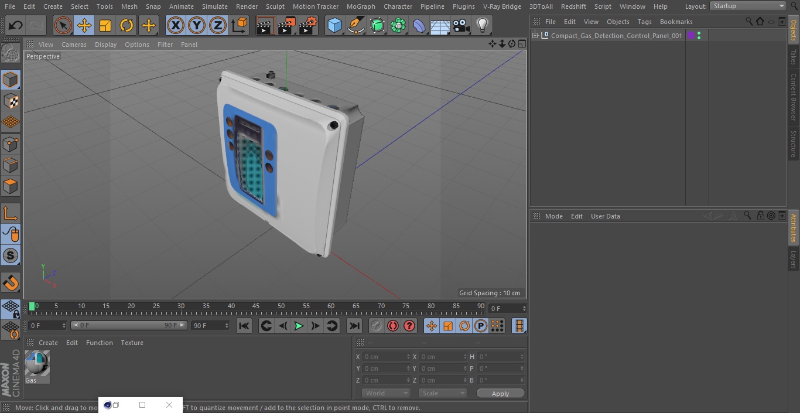
Task: Click the playback range slider bar
Action: (x=129, y=325)
